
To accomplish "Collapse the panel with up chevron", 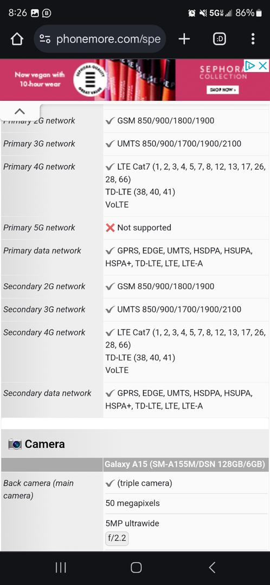I will [x=20, y=111].
